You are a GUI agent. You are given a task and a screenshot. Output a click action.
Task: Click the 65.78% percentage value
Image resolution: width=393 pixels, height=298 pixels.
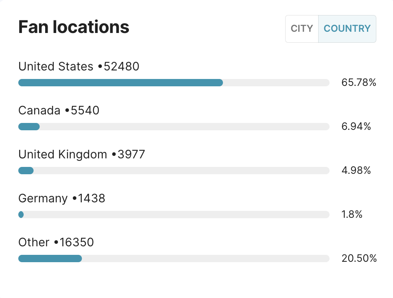point(359,83)
